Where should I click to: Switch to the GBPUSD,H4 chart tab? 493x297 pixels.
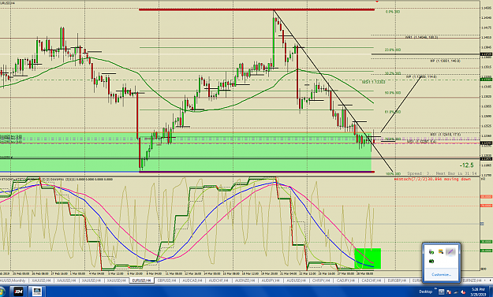[167, 280]
